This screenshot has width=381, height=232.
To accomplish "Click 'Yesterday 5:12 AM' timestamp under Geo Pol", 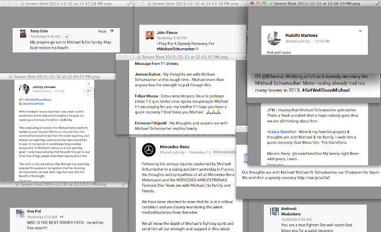I will pos(42,217).
